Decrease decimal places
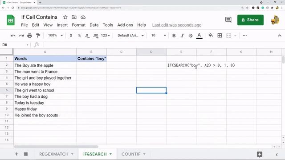This screenshot has width=285, height=160. pos(87,36)
